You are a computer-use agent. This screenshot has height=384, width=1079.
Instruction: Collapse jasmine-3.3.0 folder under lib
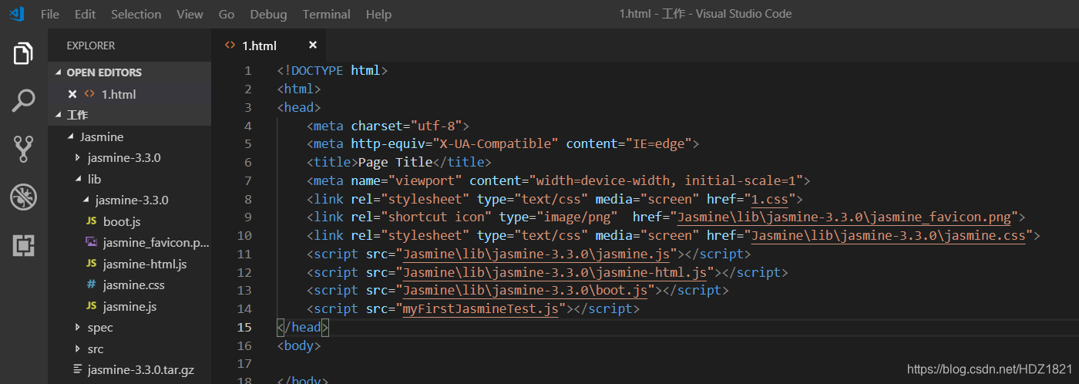point(86,200)
